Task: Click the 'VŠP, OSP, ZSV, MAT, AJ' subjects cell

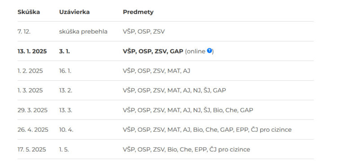Action: click(x=156, y=71)
